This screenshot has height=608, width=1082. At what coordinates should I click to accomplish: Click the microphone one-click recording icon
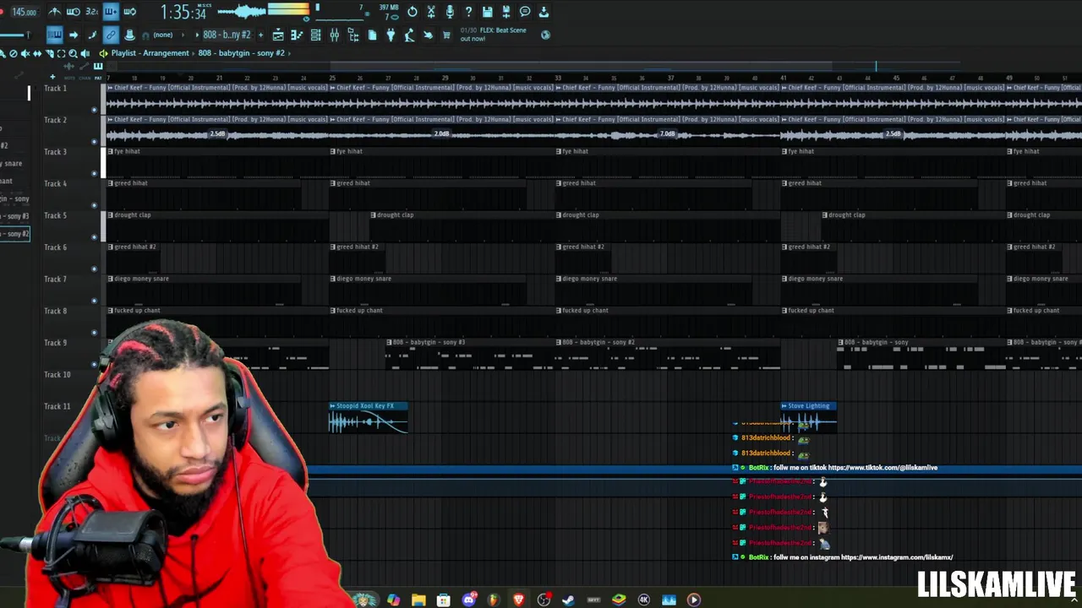click(x=450, y=12)
